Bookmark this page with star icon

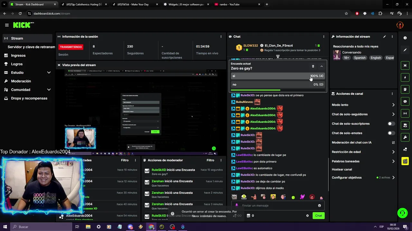point(346,13)
